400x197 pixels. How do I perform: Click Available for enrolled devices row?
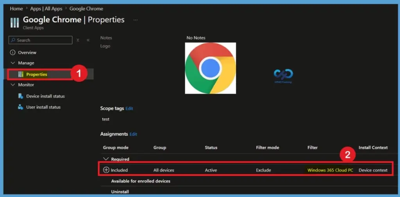[141, 181]
